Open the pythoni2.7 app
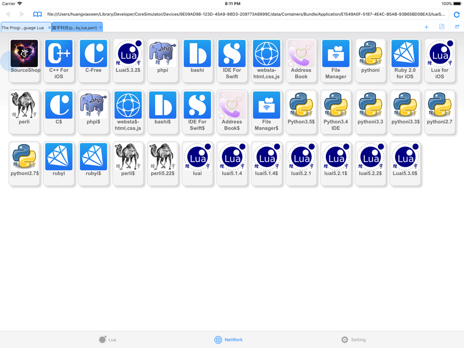 (440, 112)
